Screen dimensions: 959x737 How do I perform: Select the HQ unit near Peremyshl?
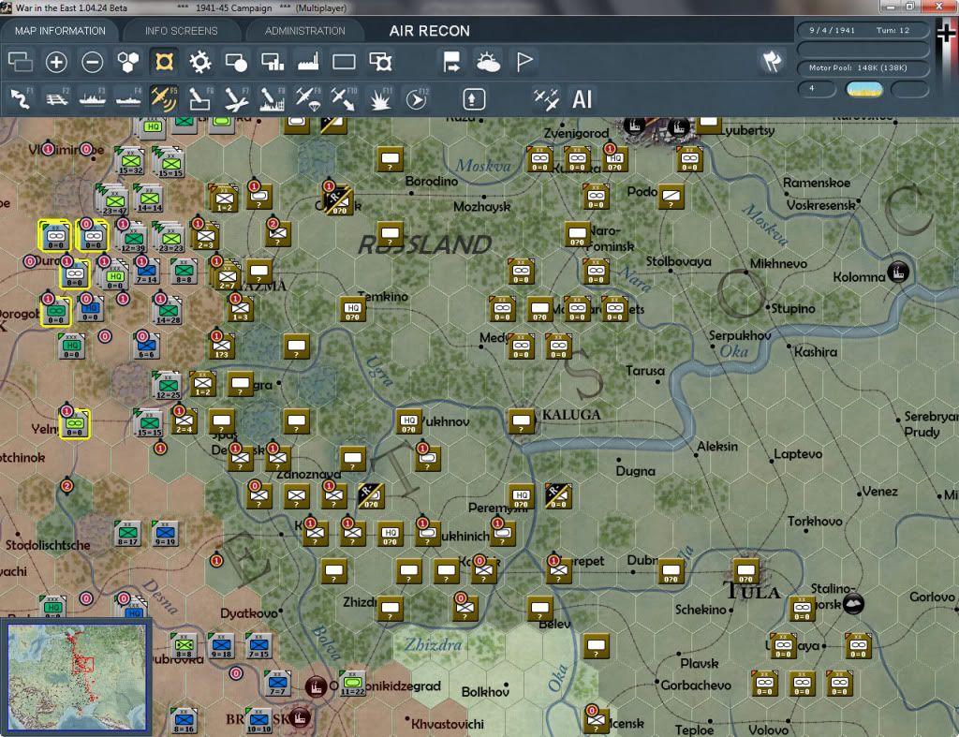[x=521, y=496]
